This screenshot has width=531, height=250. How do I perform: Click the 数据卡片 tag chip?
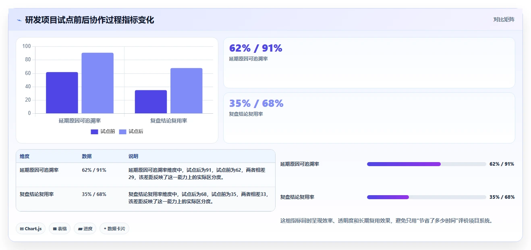(114, 229)
